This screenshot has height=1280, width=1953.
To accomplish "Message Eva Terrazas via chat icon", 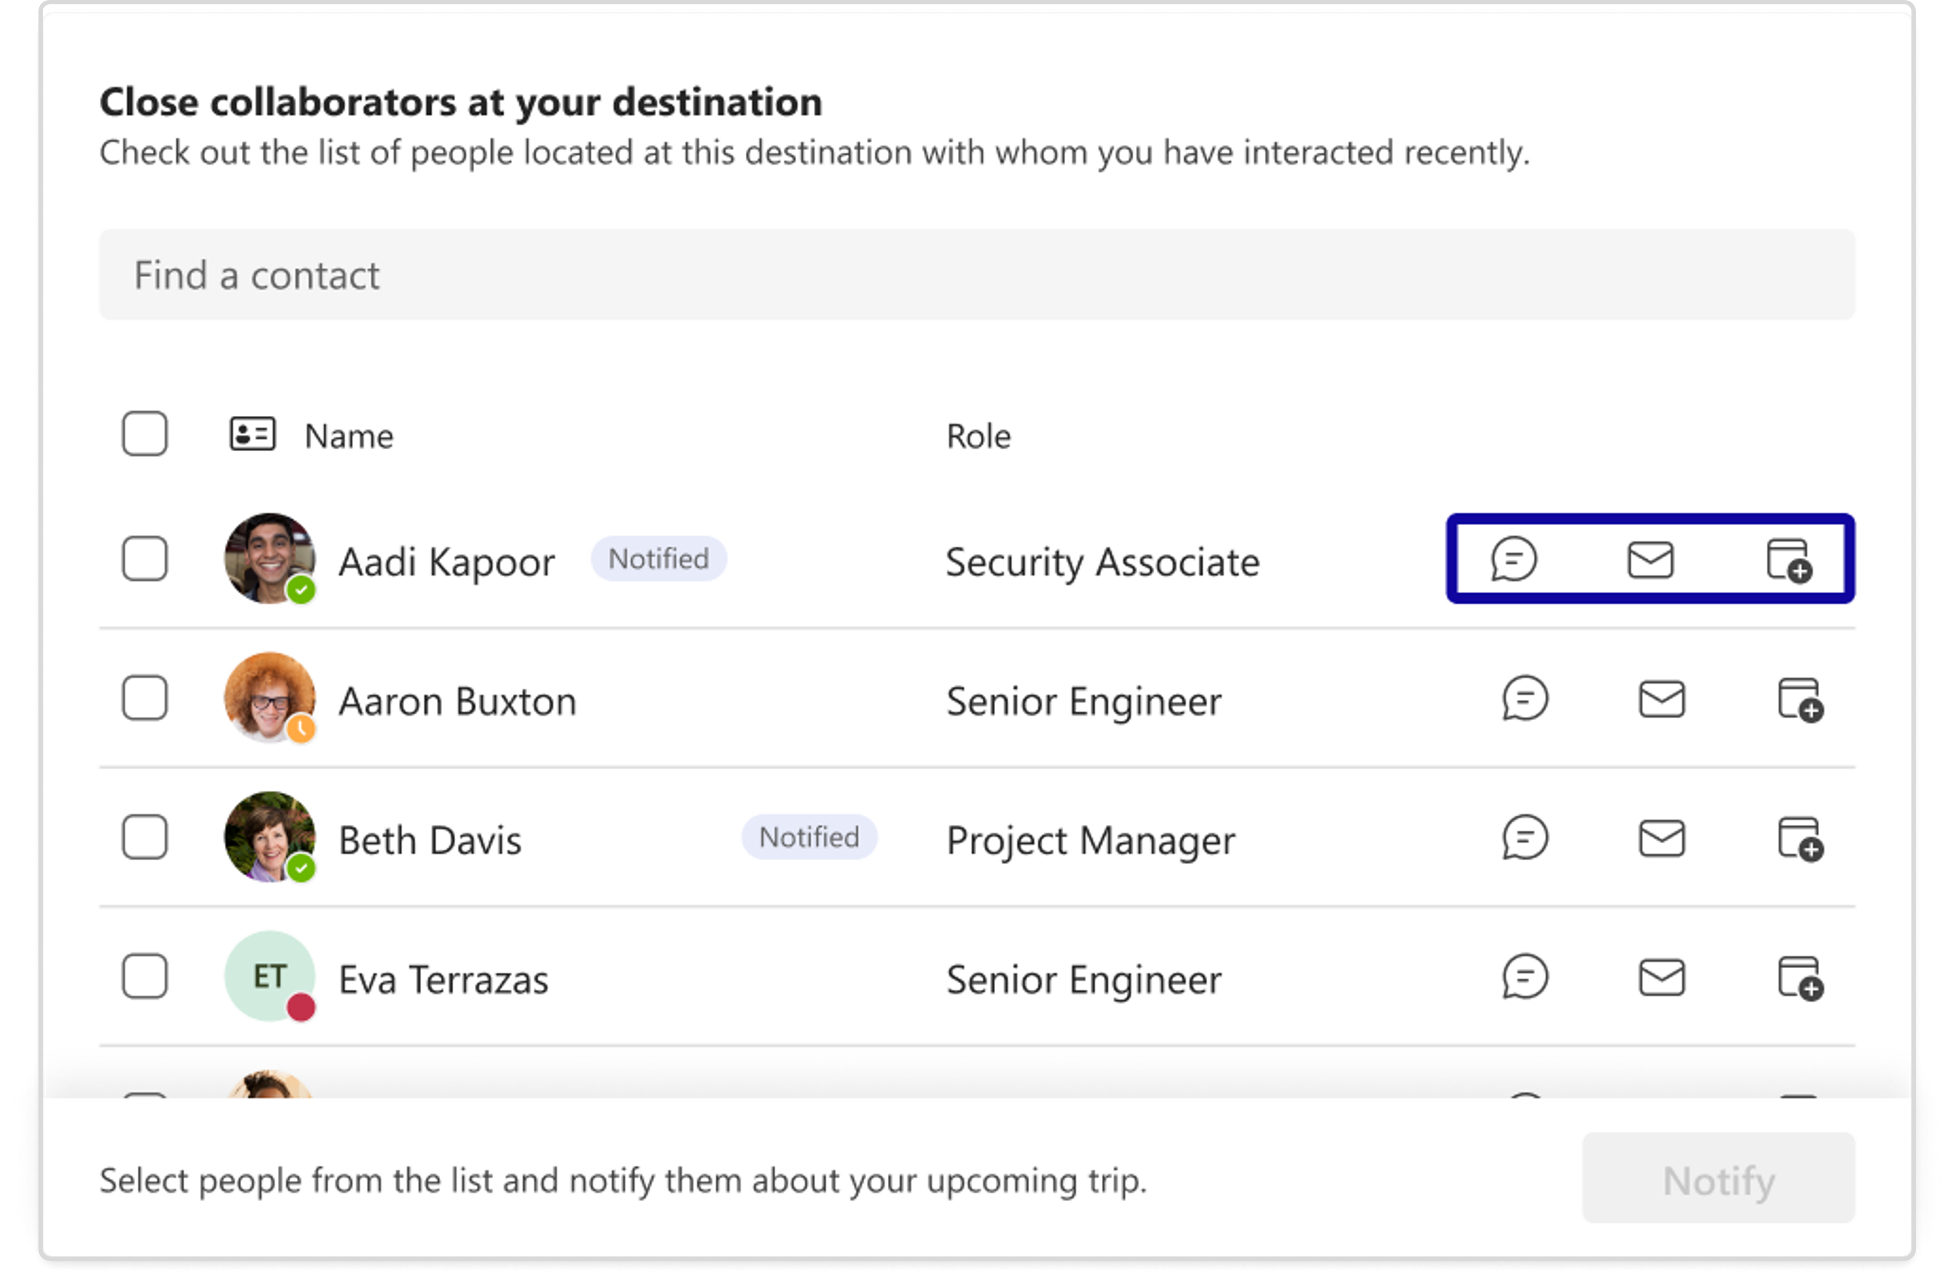I will coord(1525,978).
